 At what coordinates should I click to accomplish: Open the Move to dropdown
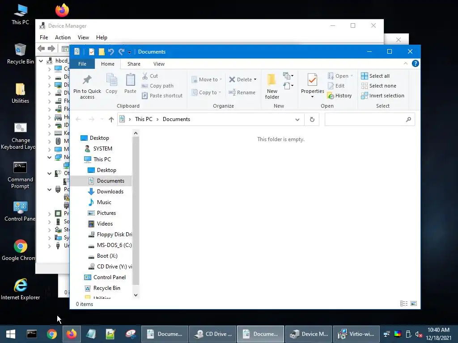tap(207, 79)
